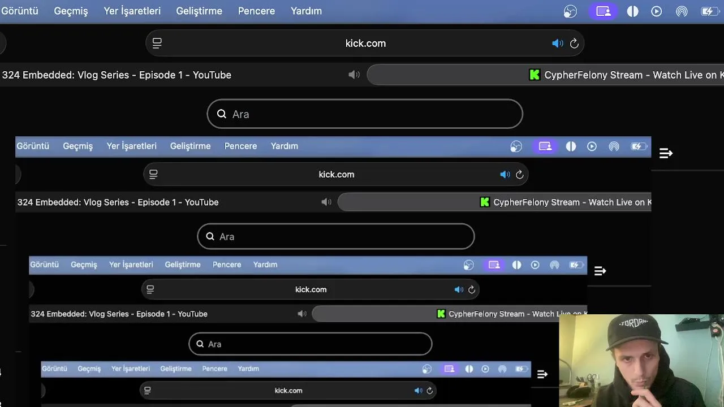Viewport: 724px width, 407px height.
Task: Click speaker icon on first nested YouTube tab
Action: coord(326,202)
